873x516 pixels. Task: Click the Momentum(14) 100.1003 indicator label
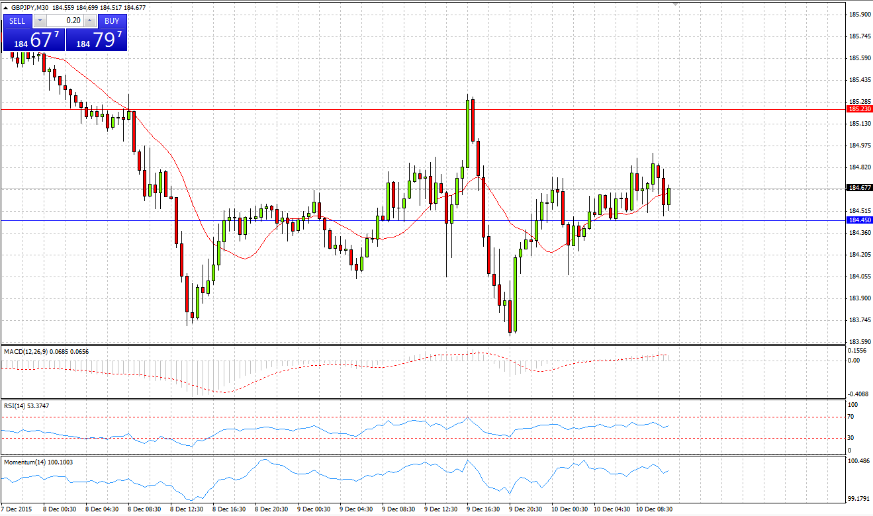click(x=38, y=462)
